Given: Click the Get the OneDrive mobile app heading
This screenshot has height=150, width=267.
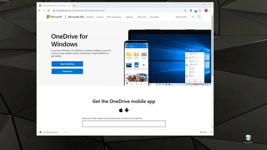Looking at the screenshot, I should 124,101.
